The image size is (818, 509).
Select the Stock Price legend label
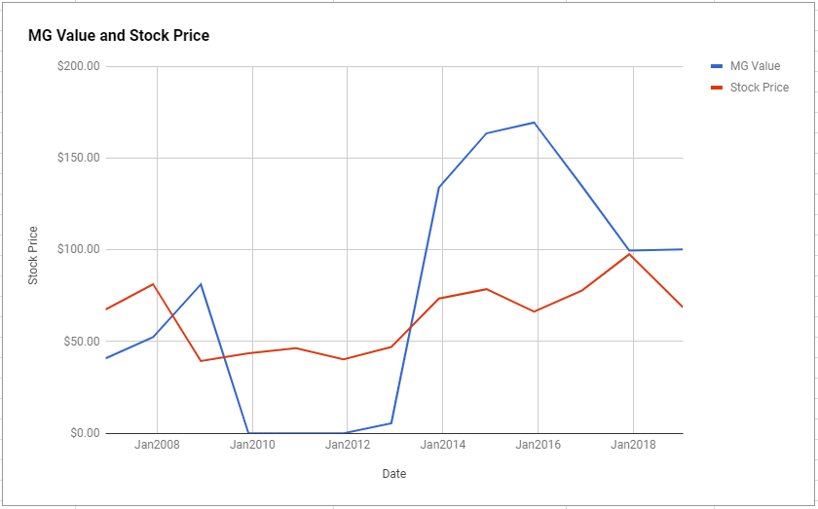(759, 88)
